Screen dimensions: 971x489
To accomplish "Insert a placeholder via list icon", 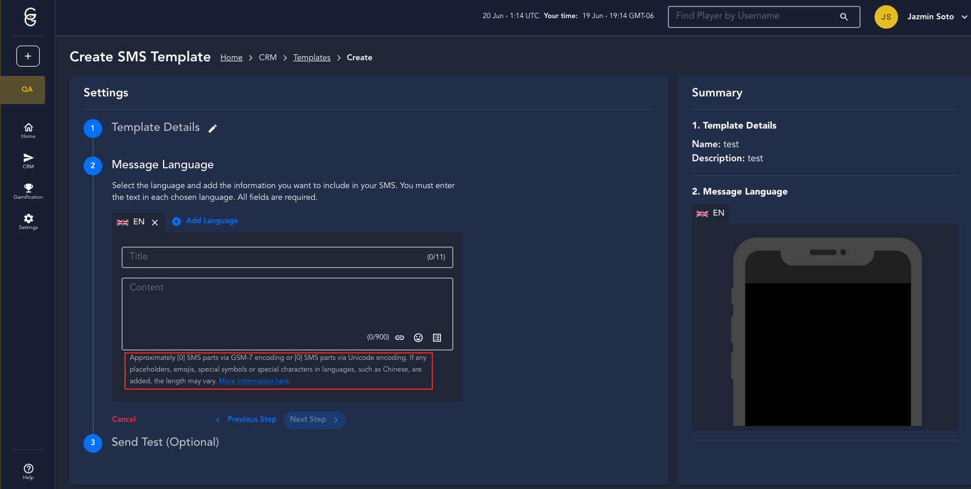I will (x=437, y=338).
